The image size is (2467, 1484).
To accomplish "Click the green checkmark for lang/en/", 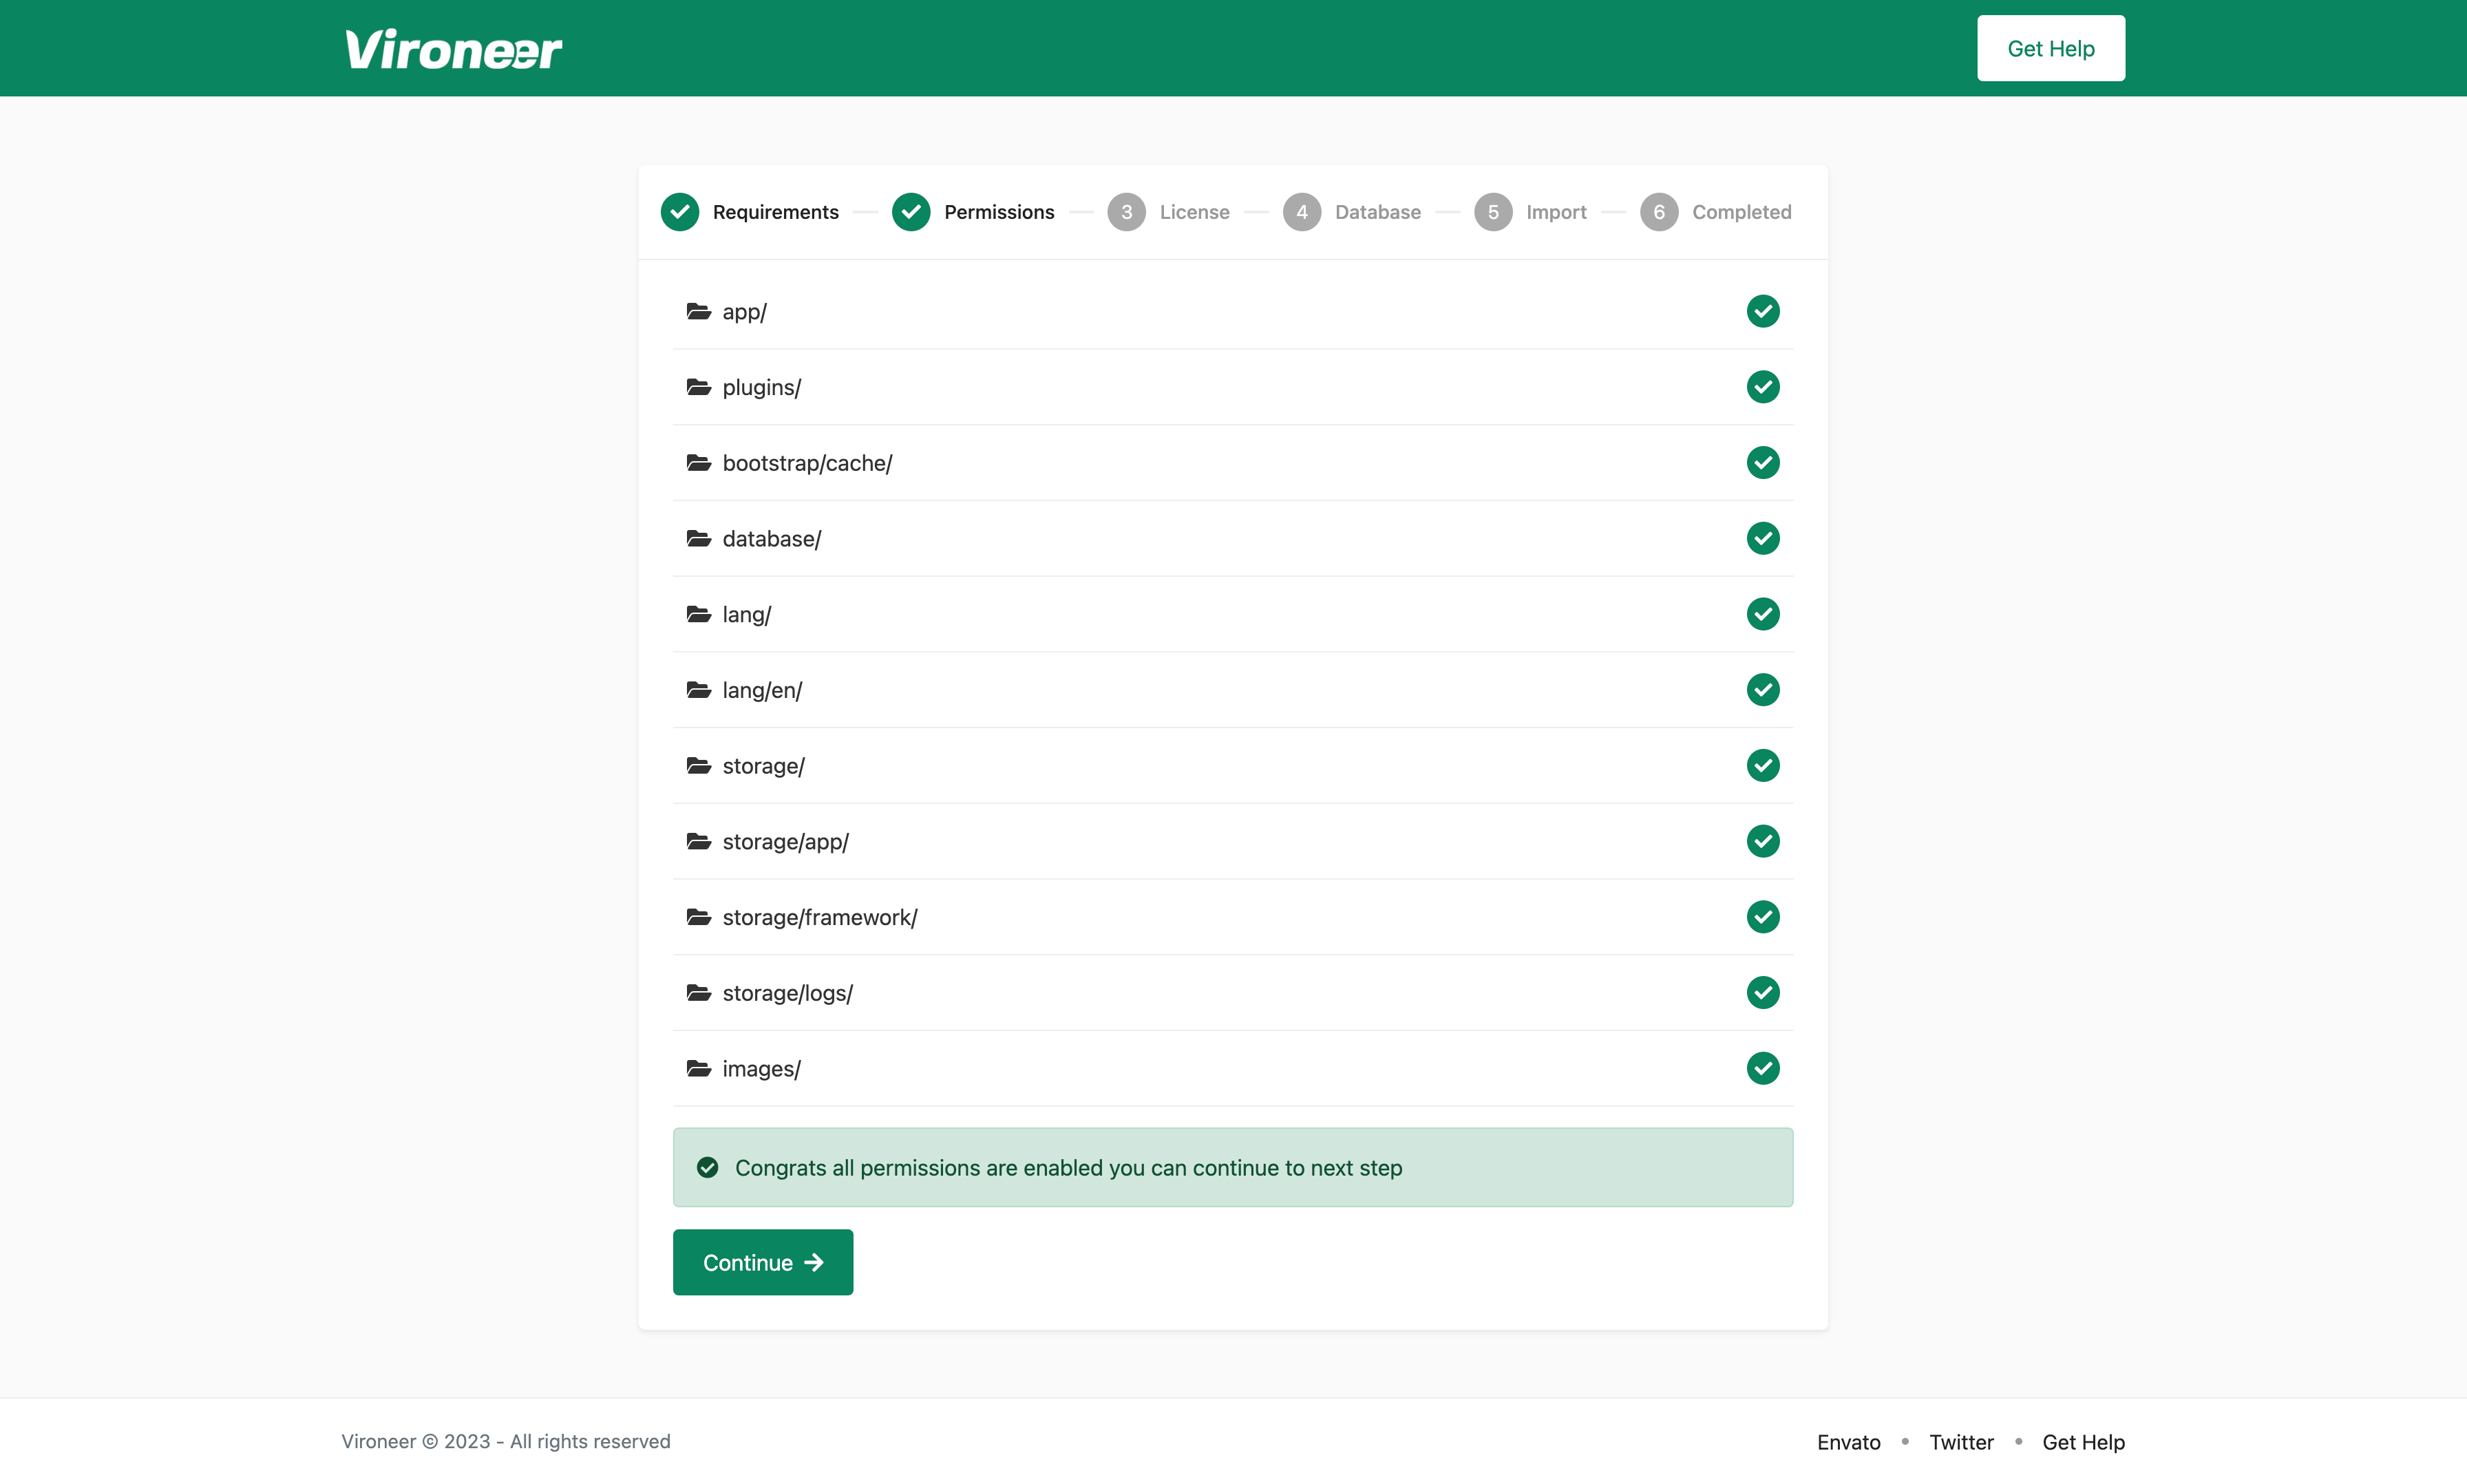I will pyautogui.click(x=1762, y=690).
